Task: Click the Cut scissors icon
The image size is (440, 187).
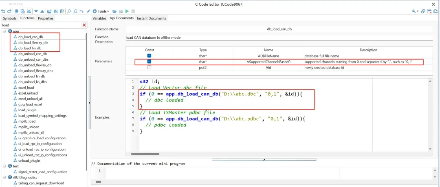Action: click(x=29, y=11)
